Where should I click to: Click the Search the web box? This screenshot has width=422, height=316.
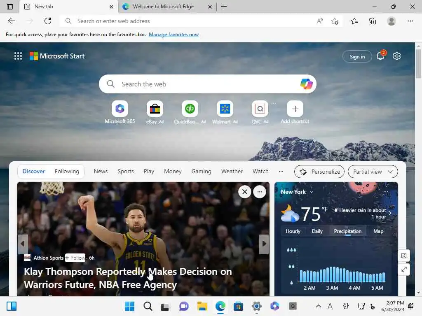click(207, 84)
